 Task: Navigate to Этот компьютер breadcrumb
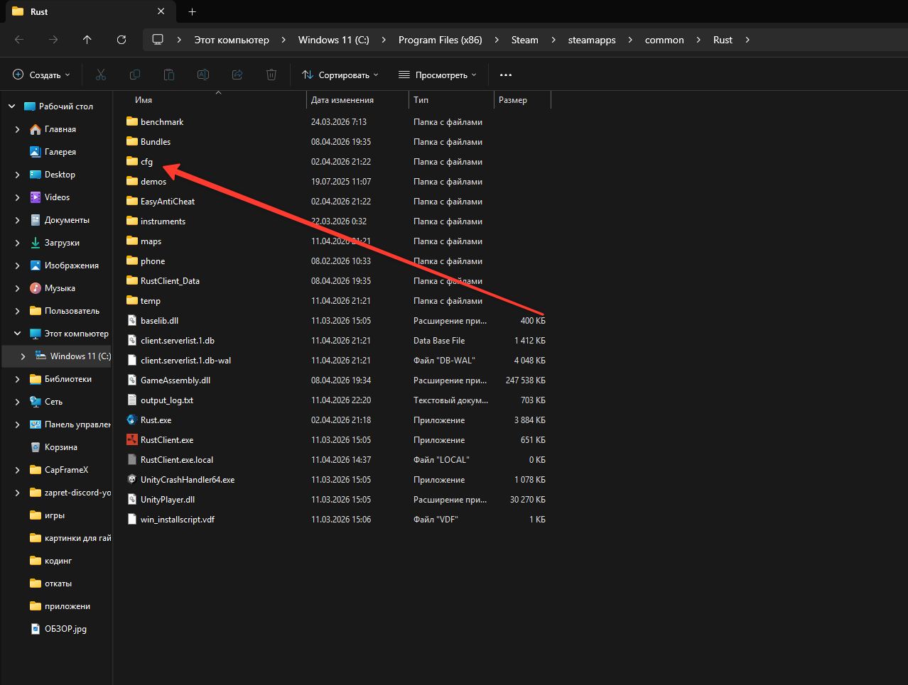pyautogui.click(x=232, y=40)
